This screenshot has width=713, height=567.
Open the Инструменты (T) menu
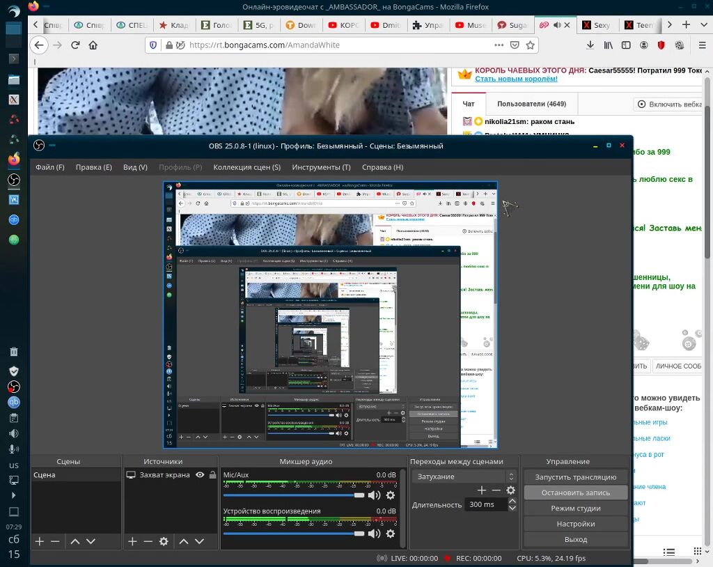(x=321, y=167)
